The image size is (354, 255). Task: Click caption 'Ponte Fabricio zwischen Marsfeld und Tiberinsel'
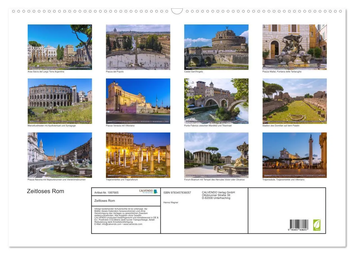point(208,126)
